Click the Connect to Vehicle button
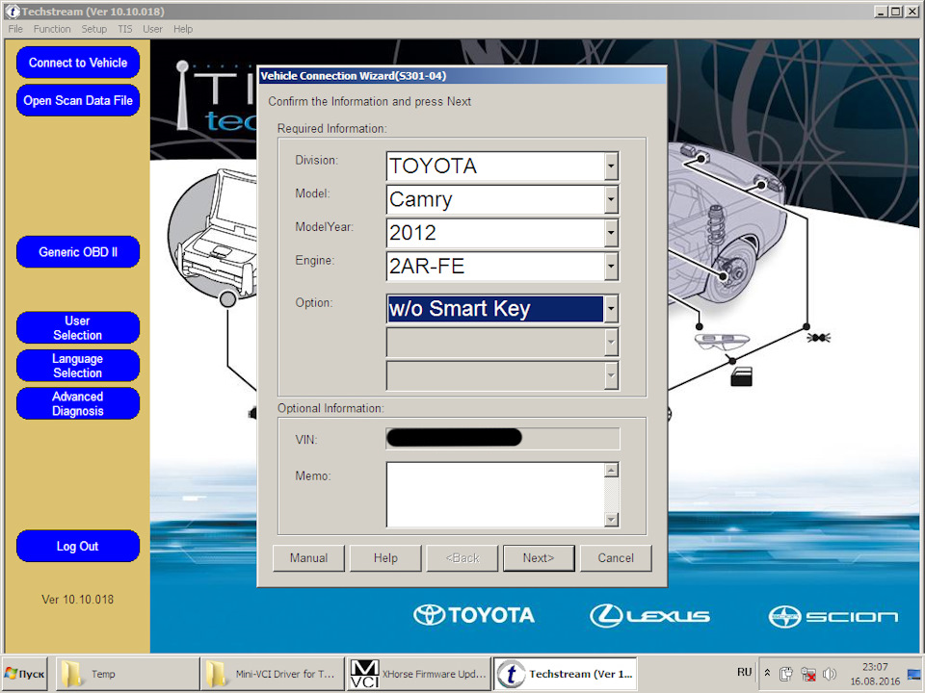925x693 pixels. [x=78, y=63]
